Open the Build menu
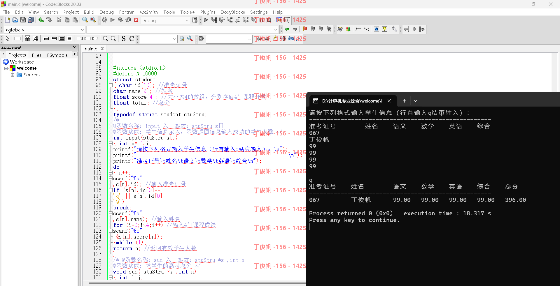This screenshot has height=286, width=560. [89, 12]
